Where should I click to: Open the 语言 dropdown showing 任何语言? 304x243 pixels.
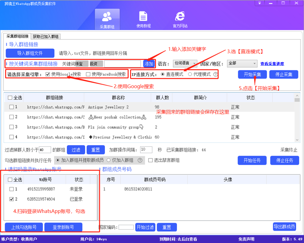click(185, 63)
